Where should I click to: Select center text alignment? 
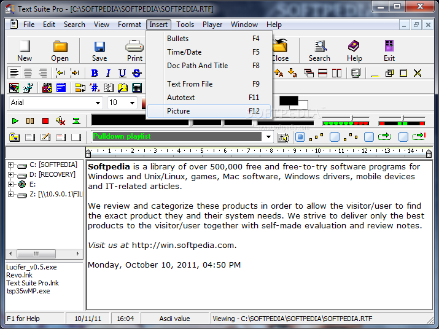(x=28, y=73)
